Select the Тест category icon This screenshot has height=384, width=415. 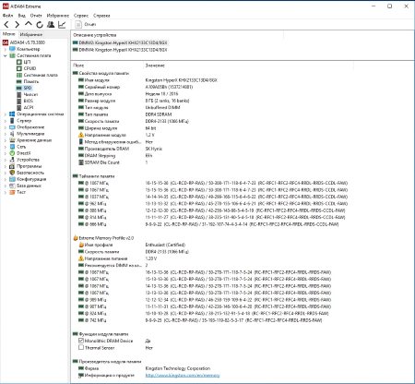point(12,192)
